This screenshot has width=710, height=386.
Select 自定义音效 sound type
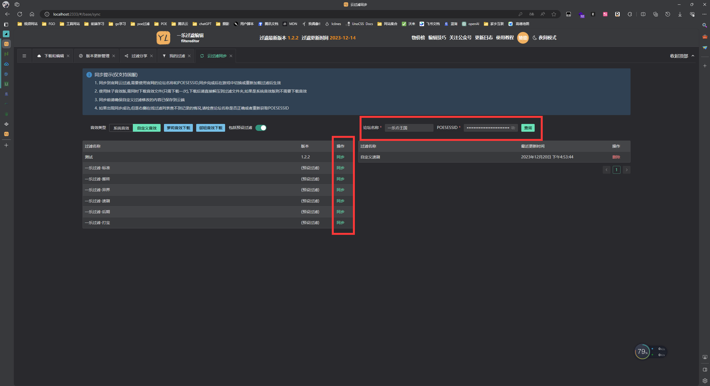pyautogui.click(x=147, y=128)
